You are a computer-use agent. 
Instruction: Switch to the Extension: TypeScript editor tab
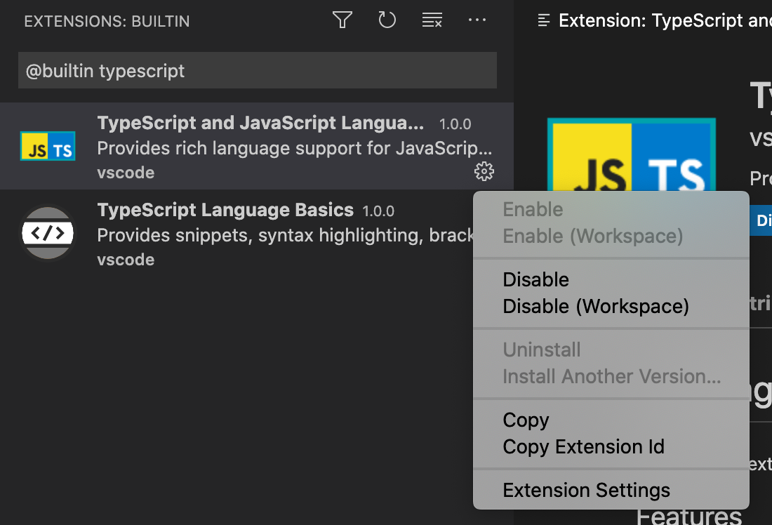[x=655, y=20]
